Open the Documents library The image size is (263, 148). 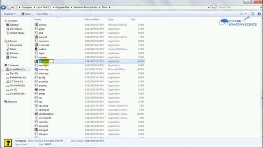tap(16, 45)
